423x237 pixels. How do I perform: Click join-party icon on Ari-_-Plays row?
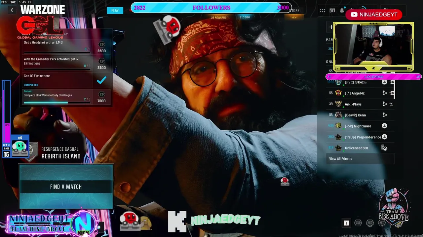pos(391,104)
